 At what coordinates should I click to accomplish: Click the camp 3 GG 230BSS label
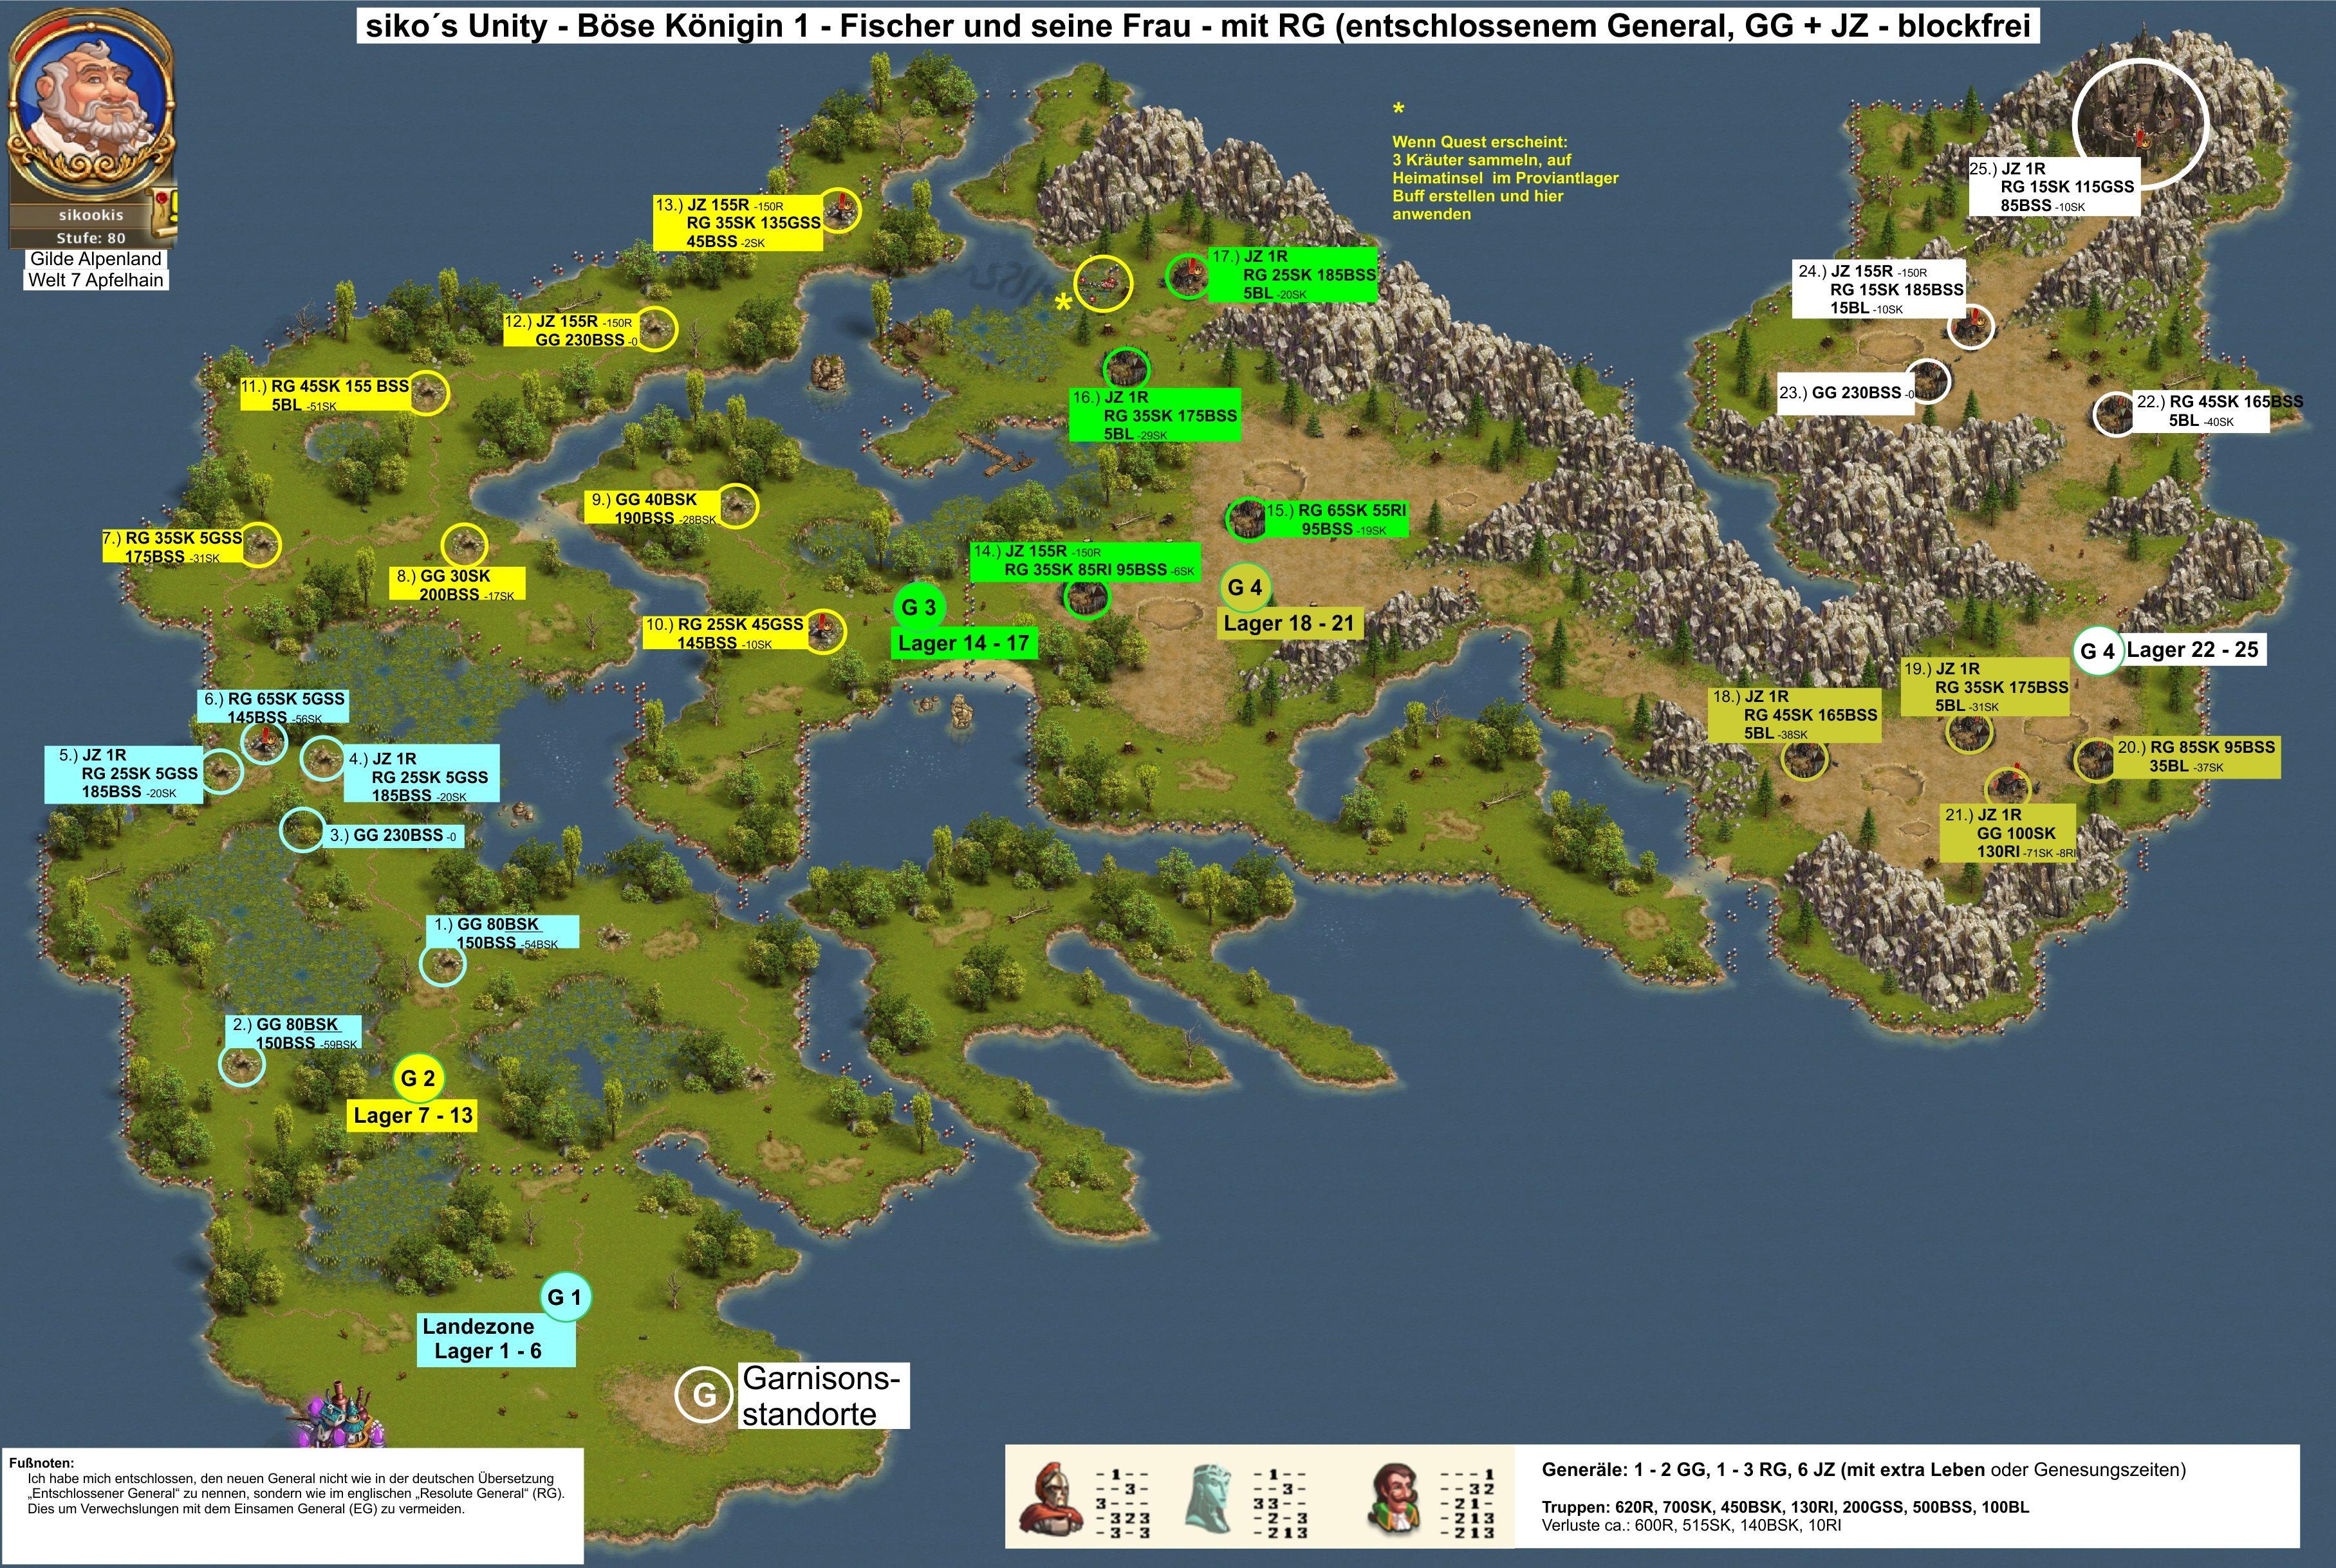tap(394, 835)
